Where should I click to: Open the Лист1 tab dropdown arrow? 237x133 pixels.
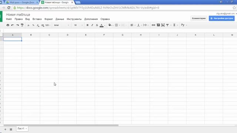26,129
